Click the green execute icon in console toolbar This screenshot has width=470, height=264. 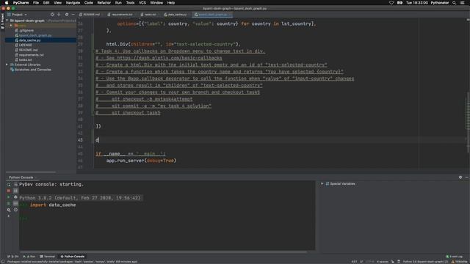click(x=9, y=197)
